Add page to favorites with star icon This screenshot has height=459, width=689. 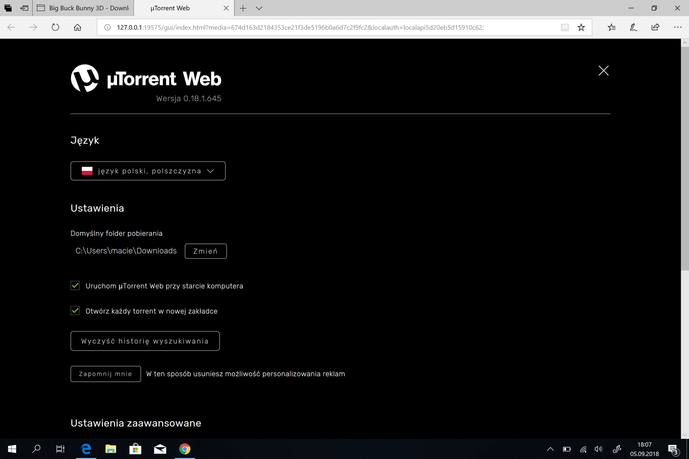pos(581,27)
